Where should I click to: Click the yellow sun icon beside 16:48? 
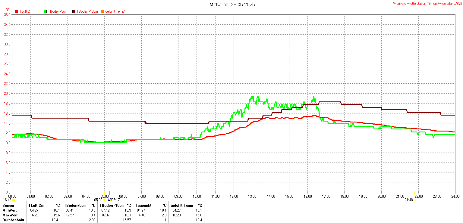(13, 200)
